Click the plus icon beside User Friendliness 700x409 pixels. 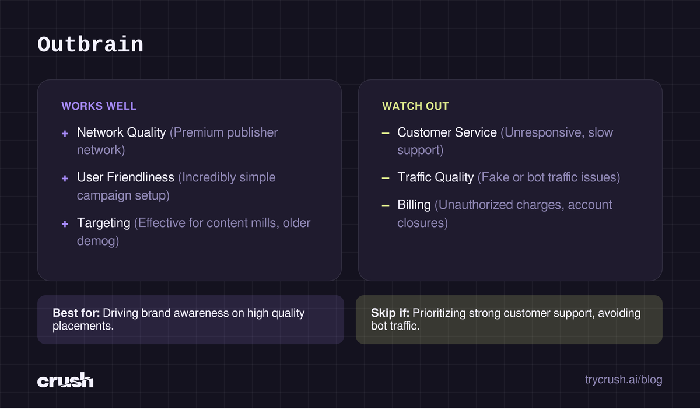click(x=65, y=179)
